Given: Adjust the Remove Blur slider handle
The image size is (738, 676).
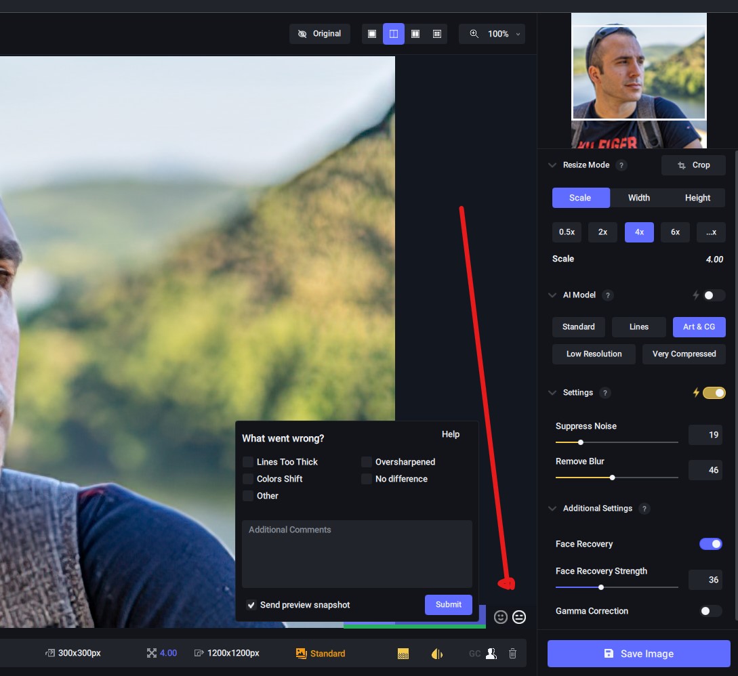Looking at the screenshot, I should pyautogui.click(x=612, y=478).
